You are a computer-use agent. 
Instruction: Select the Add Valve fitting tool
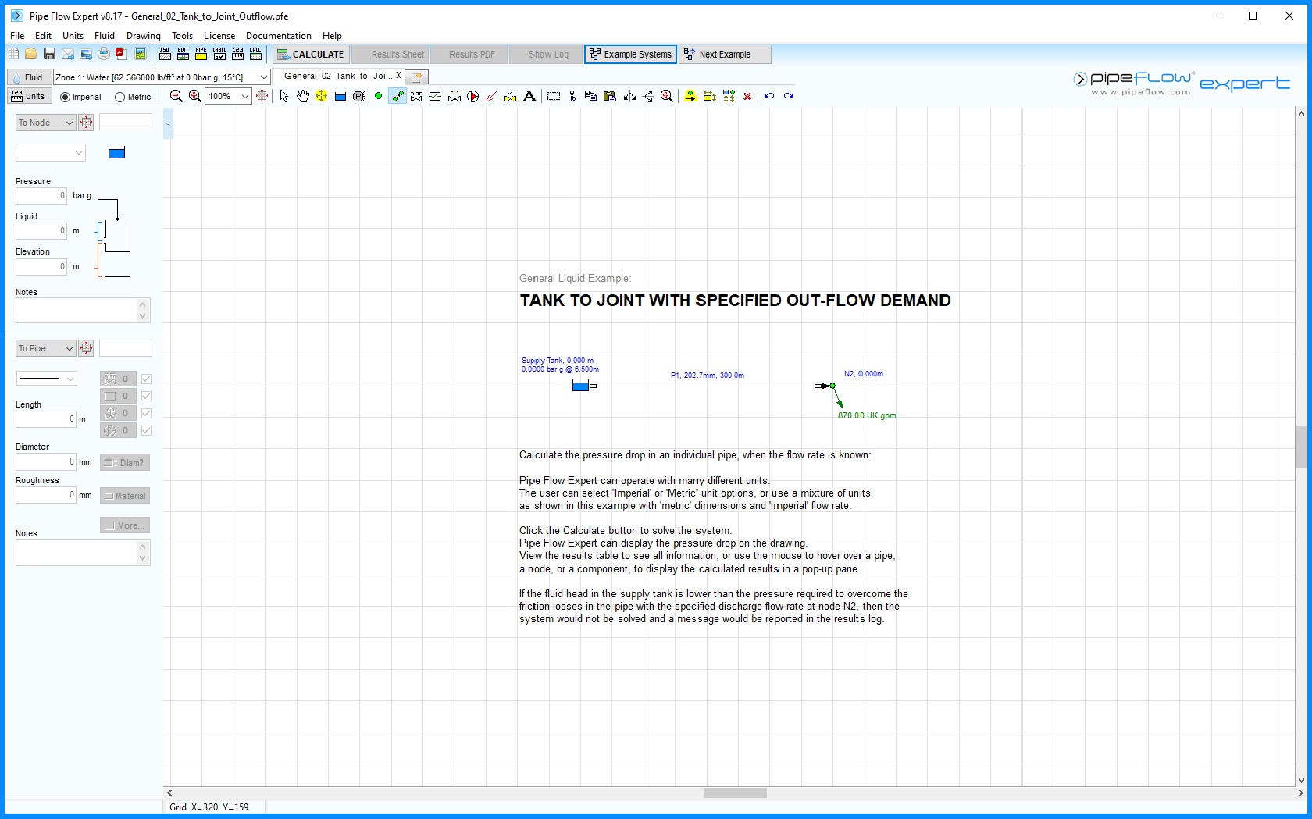(x=416, y=96)
